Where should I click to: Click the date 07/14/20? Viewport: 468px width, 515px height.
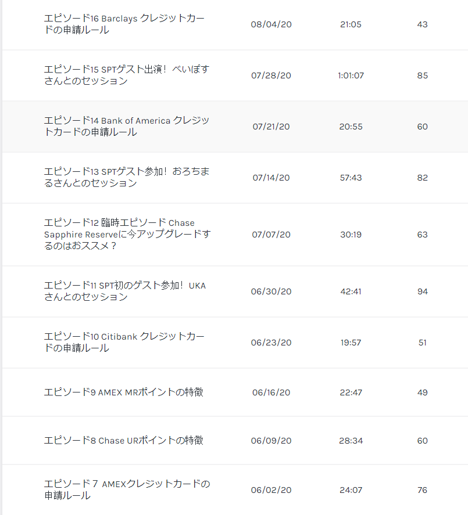point(271,178)
